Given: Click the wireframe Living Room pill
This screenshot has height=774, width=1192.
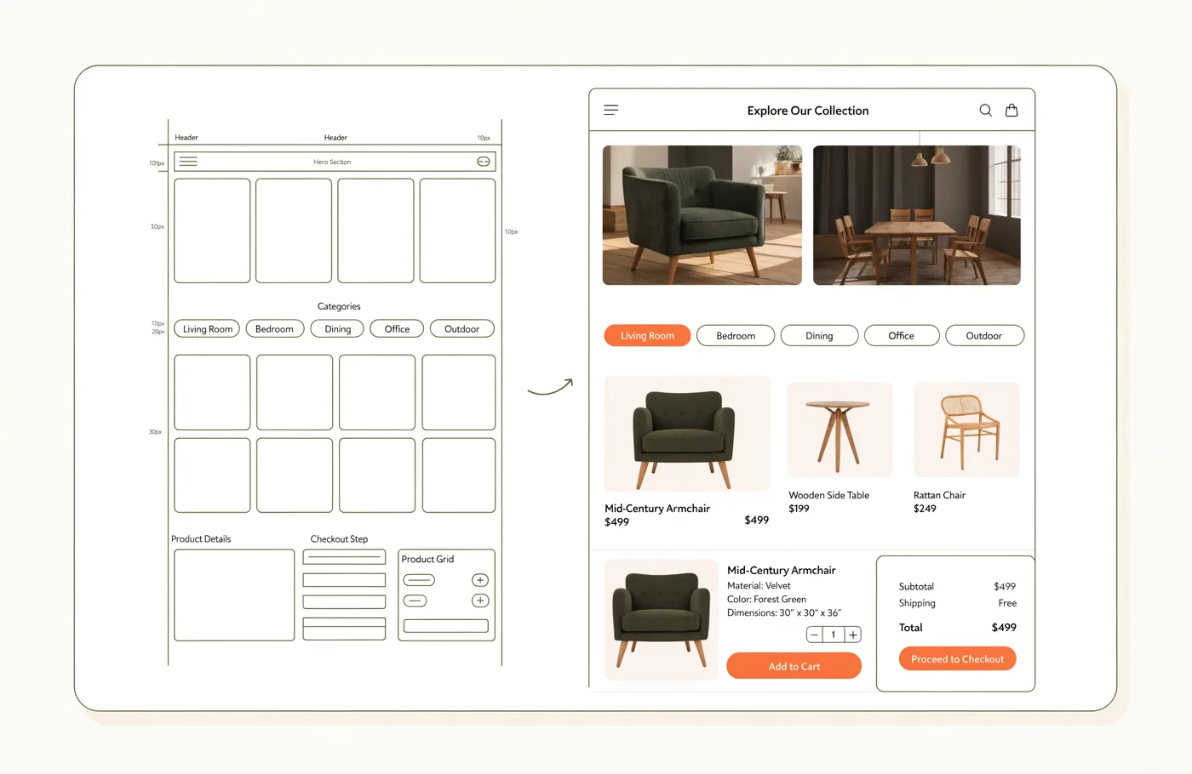Looking at the screenshot, I should 208,329.
